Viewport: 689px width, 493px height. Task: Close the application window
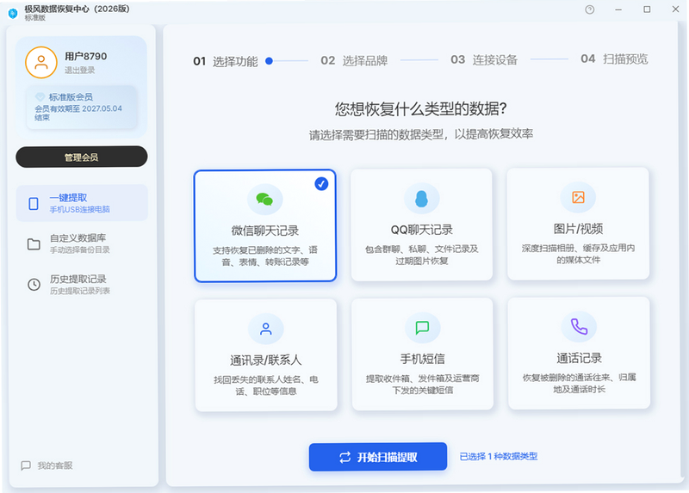pos(675,9)
